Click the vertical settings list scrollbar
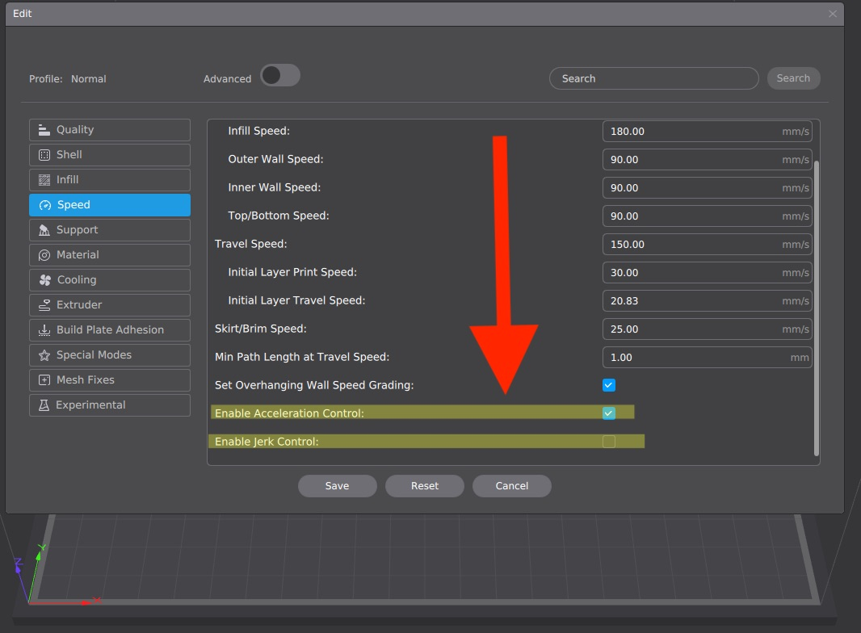 click(x=816, y=307)
